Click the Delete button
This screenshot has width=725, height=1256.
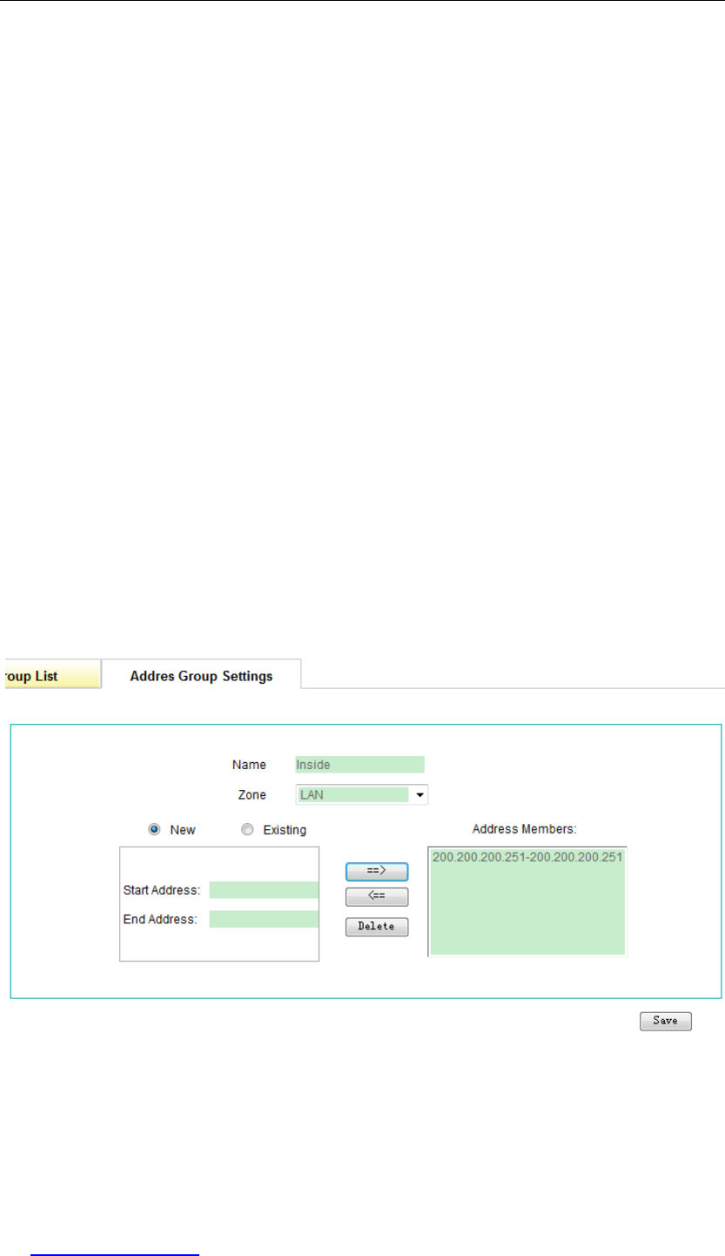[x=377, y=926]
